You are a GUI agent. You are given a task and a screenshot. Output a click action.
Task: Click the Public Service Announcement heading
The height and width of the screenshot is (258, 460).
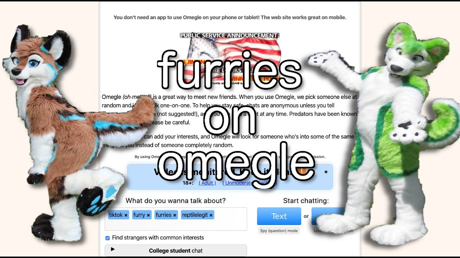(230, 35)
